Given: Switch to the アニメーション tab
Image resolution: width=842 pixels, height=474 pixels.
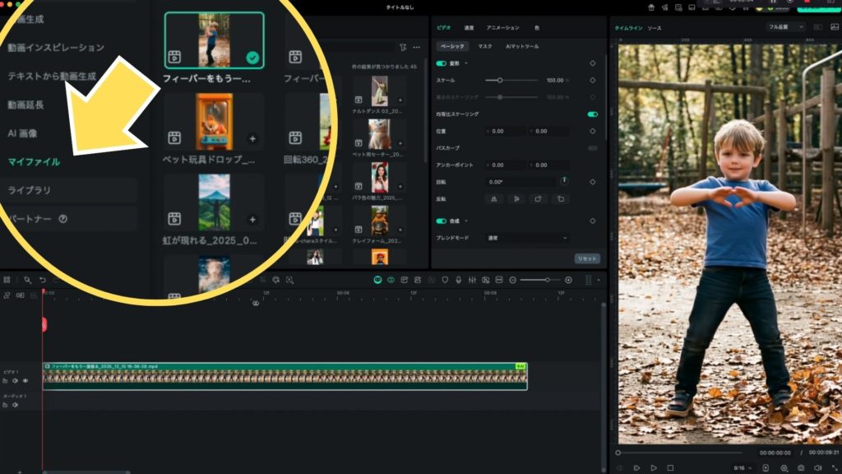Looking at the screenshot, I should 502,27.
